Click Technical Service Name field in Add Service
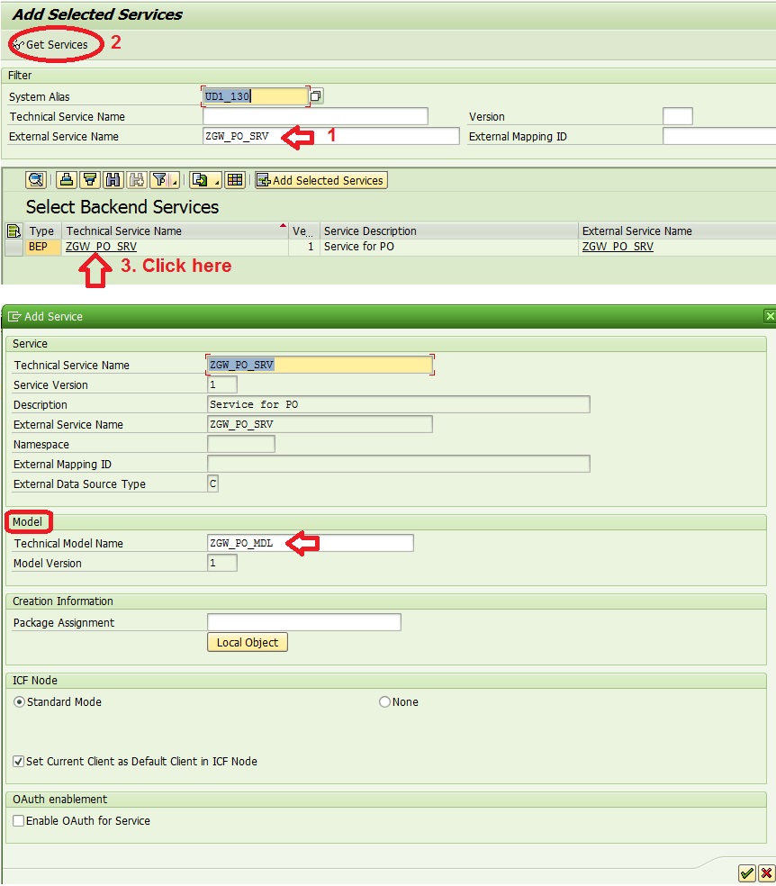The height and width of the screenshot is (886, 776). [x=320, y=365]
